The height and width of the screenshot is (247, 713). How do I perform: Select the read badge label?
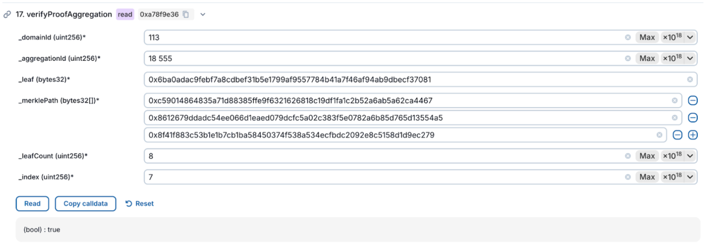125,14
